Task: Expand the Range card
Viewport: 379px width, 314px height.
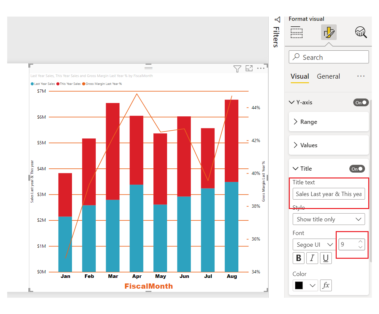Action: tap(329, 122)
